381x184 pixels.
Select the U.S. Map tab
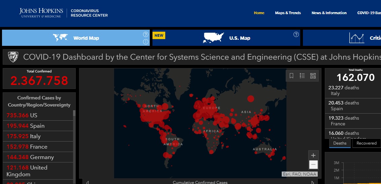click(x=226, y=38)
